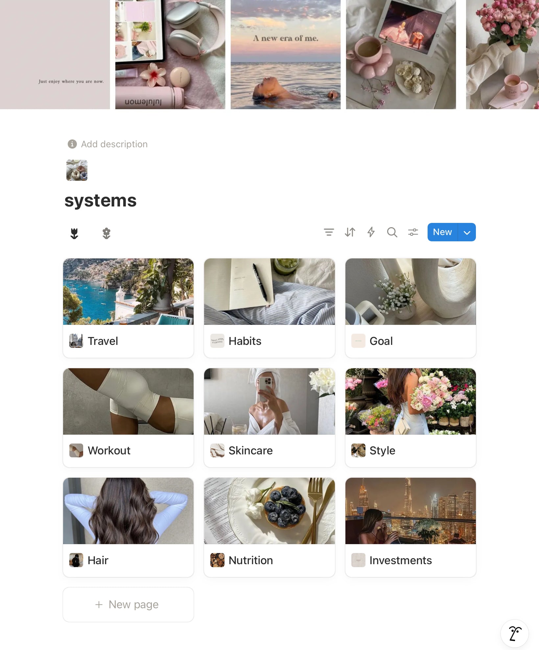The width and height of the screenshot is (539, 650).
Task: Open the filter icon in database toolbar
Action: click(329, 232)
